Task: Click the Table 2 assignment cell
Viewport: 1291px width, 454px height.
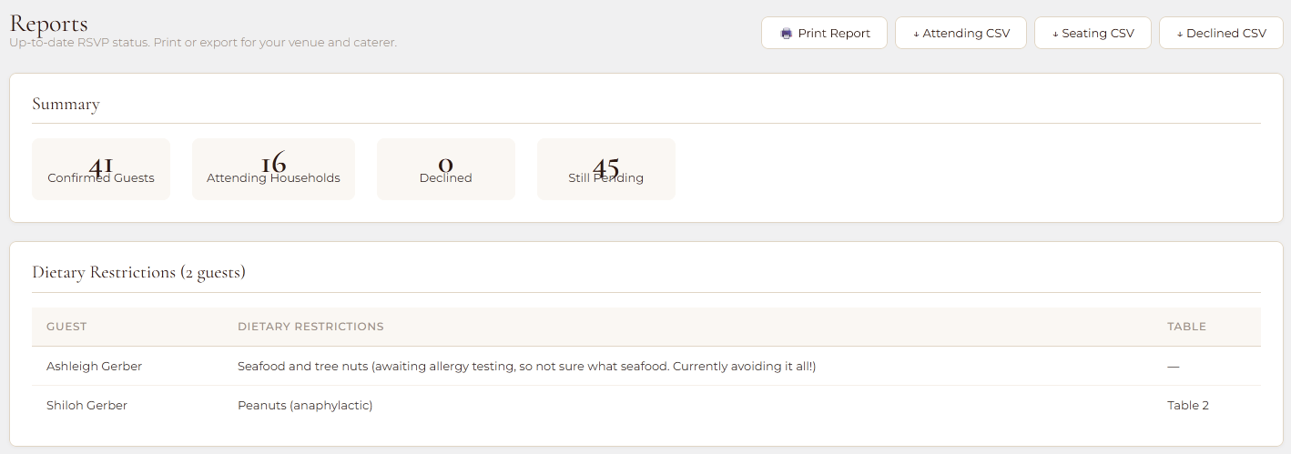Action: [1187, 405]
